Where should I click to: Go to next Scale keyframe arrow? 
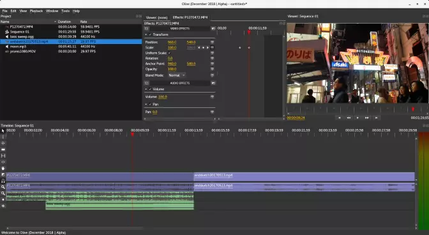(x=207, y=48)
